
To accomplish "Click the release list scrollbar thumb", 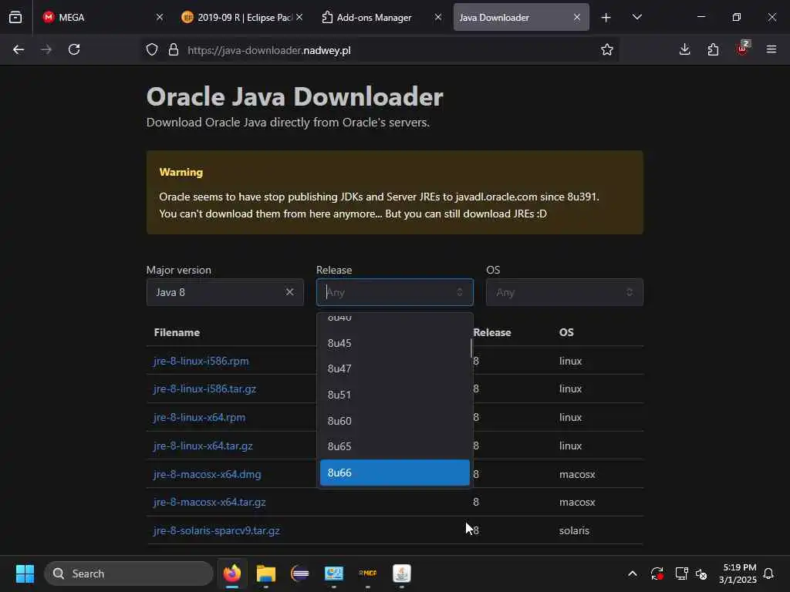I will 471,348.
